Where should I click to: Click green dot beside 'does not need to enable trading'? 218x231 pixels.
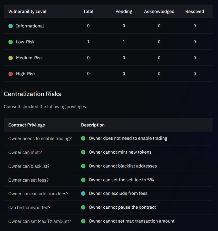(83, 138)
